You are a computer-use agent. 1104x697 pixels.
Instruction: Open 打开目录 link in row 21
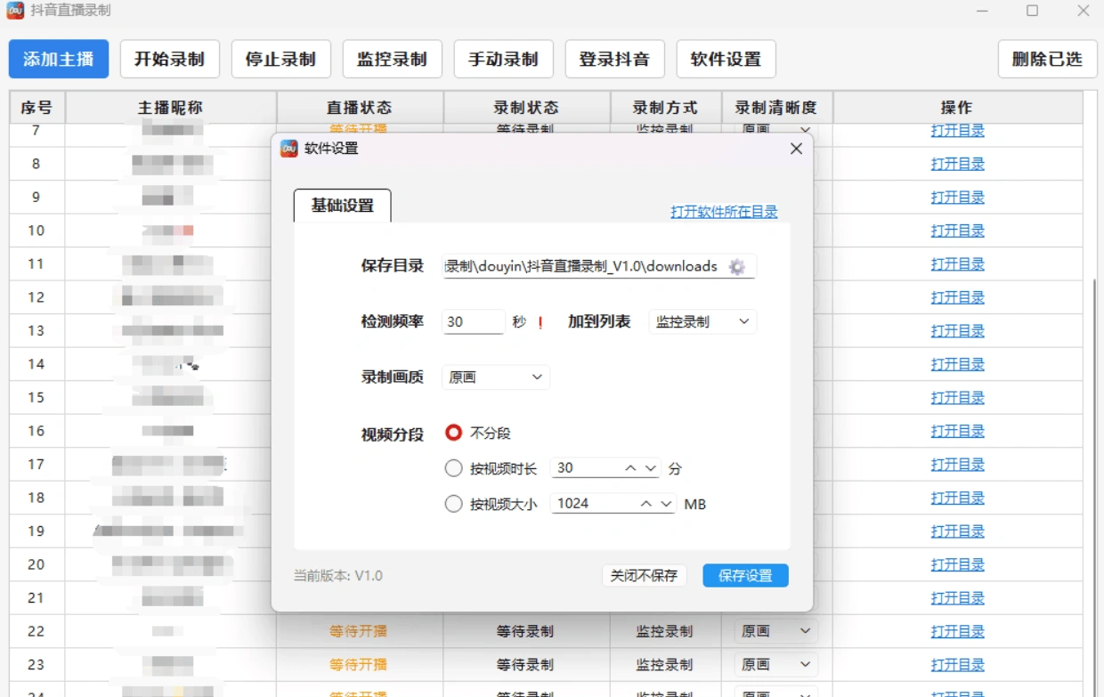958,597
